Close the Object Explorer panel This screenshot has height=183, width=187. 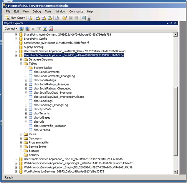pyautogui.click(x=176, y=23)
